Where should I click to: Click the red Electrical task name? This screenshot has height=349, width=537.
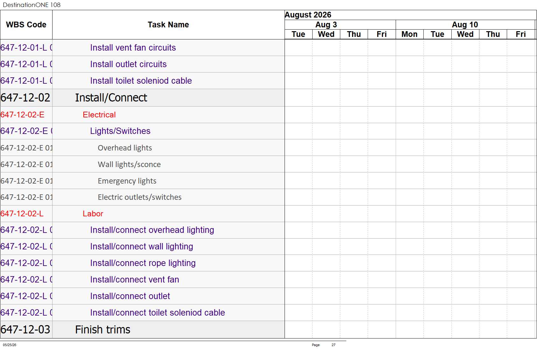(x=99, y=115)
